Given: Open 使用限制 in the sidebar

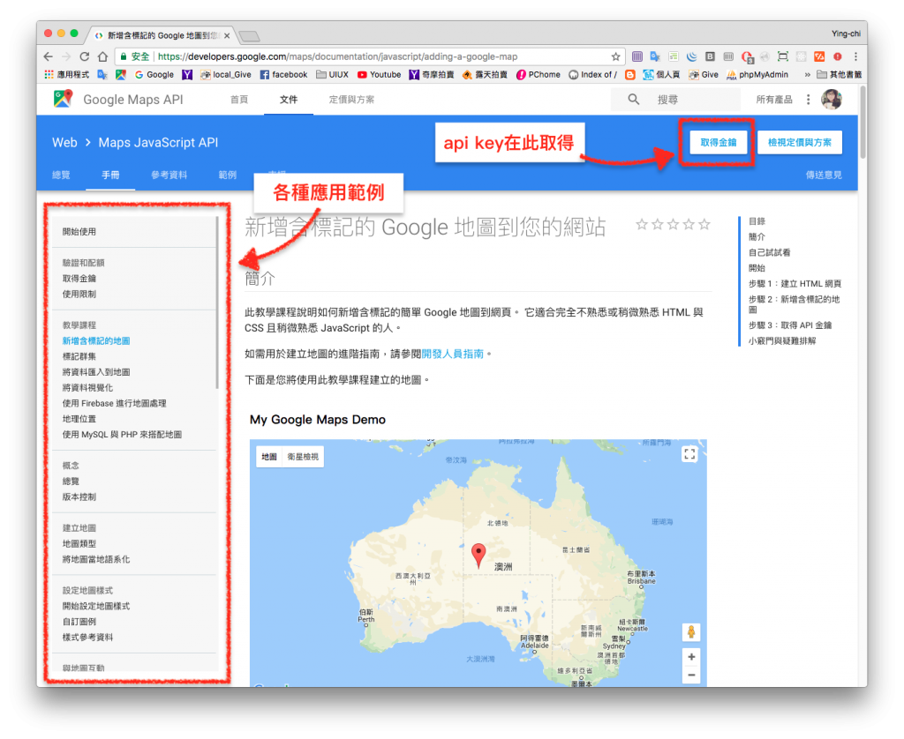Looking at the screenshot, I should pyautogui.click(x=79, y=294).
